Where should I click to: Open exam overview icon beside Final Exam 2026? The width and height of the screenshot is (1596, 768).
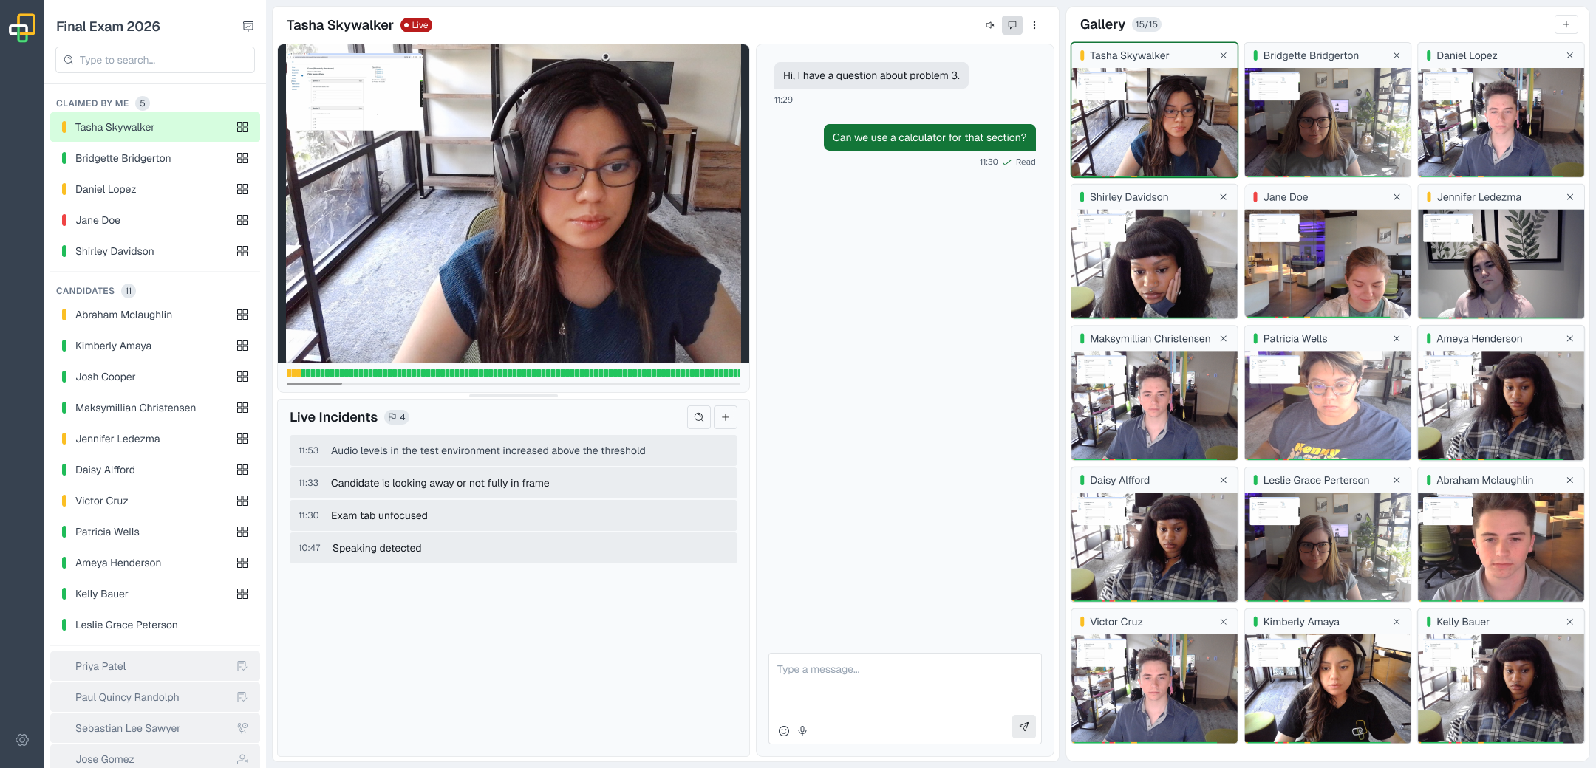(248, 27)
